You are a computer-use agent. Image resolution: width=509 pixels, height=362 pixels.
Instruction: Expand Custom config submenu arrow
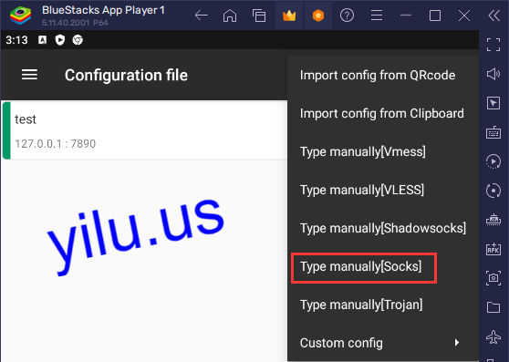click(457, 343)
